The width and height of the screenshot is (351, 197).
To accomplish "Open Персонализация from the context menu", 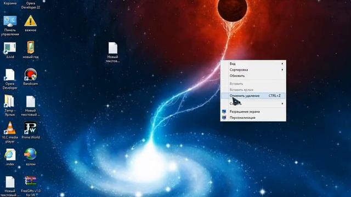I will coord(253,118).
